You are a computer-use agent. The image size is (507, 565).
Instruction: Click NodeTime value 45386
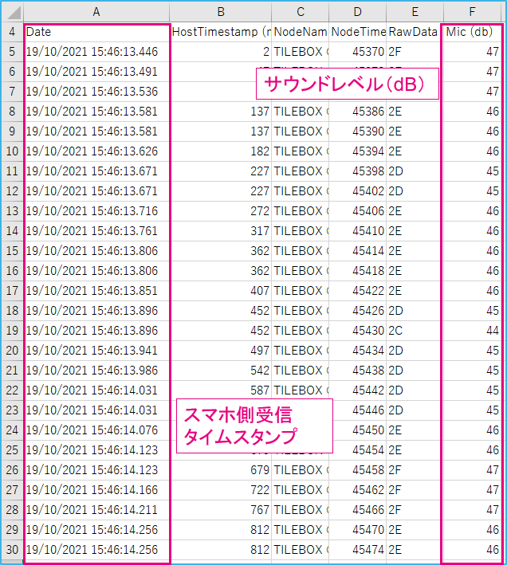click(357, 112)
